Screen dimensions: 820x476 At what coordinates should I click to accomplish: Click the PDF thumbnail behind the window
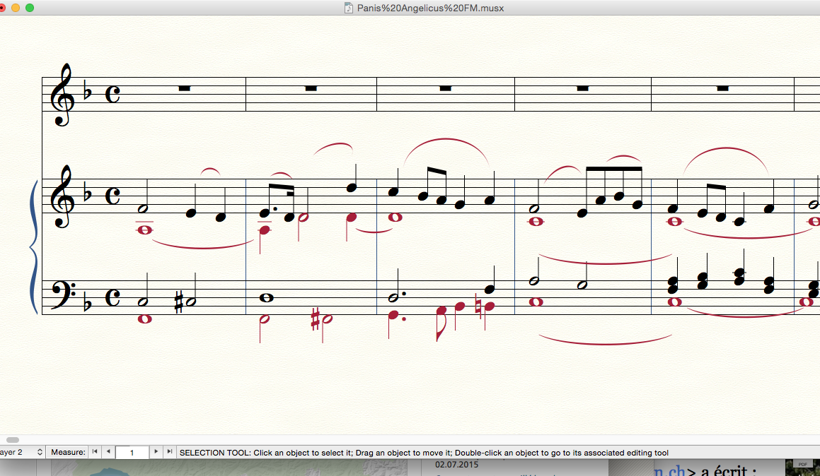(802, 467)
